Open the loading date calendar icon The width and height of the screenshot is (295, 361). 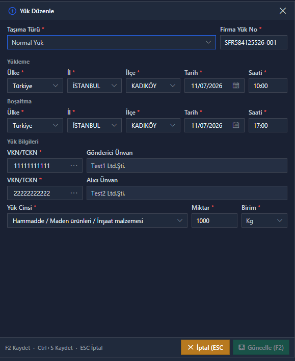point(236,86)
